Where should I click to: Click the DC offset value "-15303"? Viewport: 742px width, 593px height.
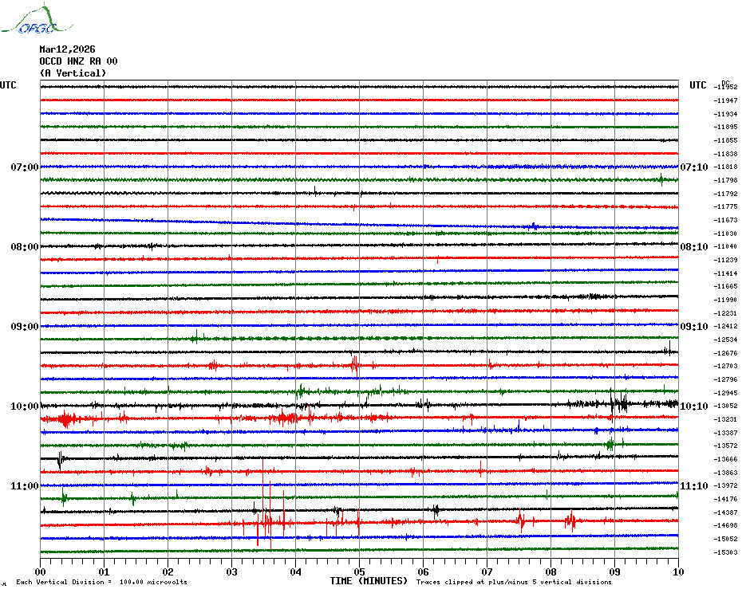[726, 552]
